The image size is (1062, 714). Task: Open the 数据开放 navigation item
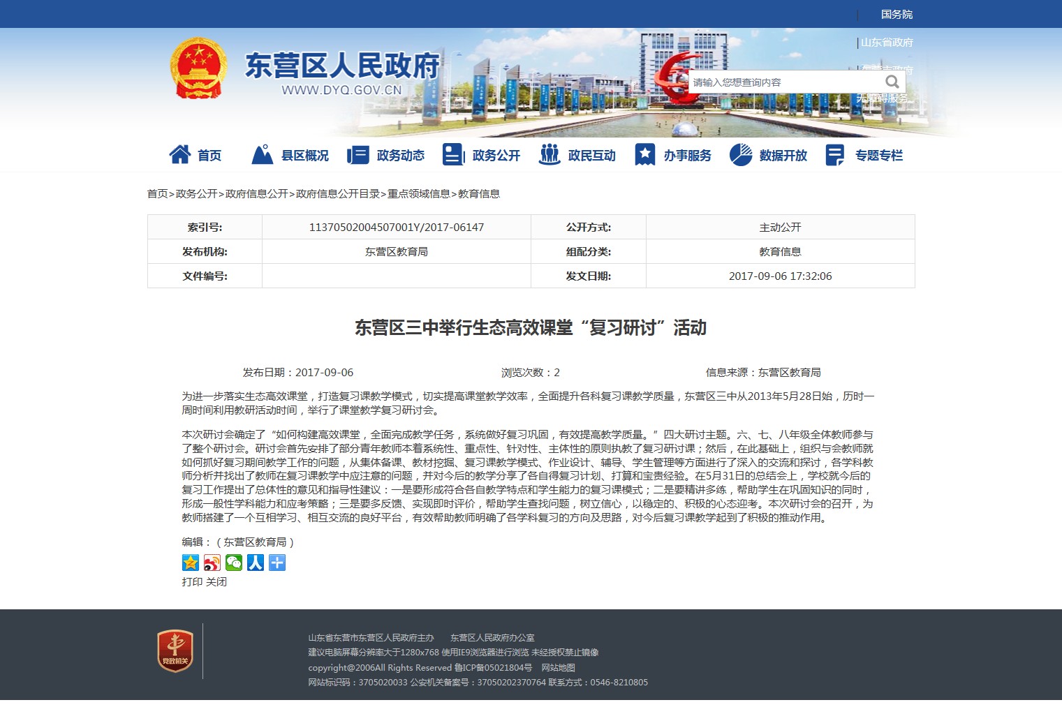coord(769,155)
